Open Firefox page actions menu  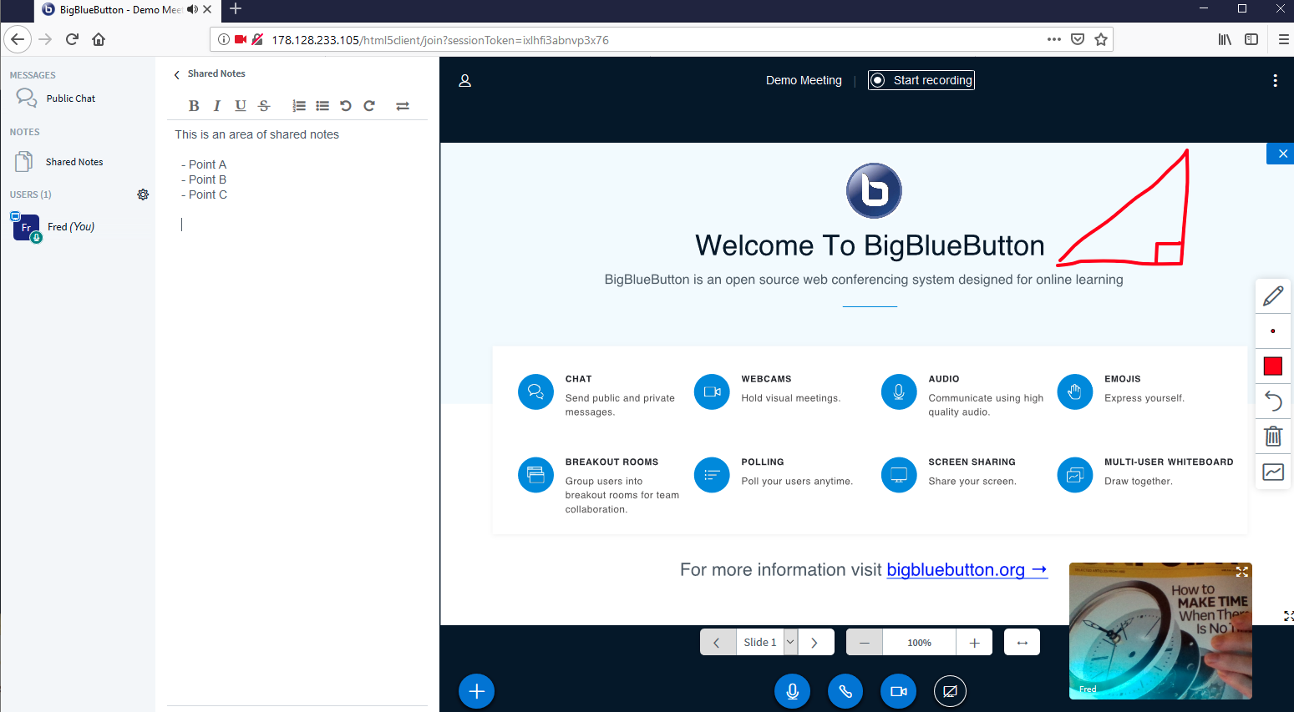pyautogui.click(x=1054, y=39)
